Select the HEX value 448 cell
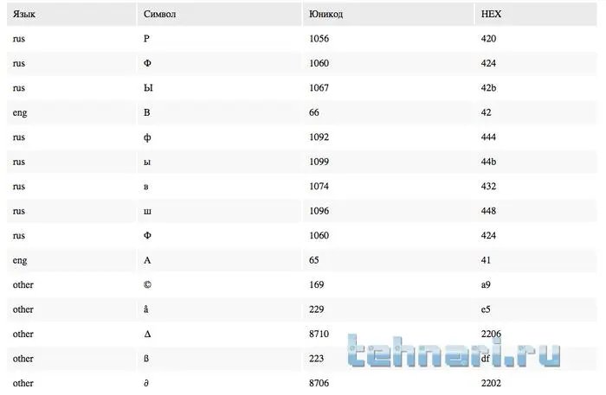The image size is (606, 395). click(x=487, y=210)
